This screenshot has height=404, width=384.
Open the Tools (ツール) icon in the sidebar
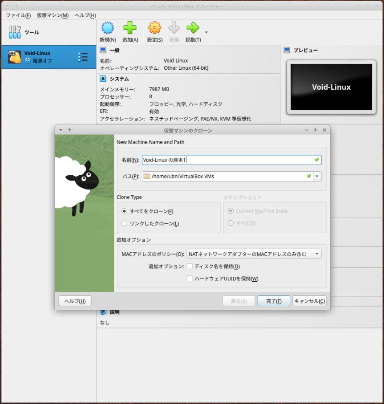point(14,32)
